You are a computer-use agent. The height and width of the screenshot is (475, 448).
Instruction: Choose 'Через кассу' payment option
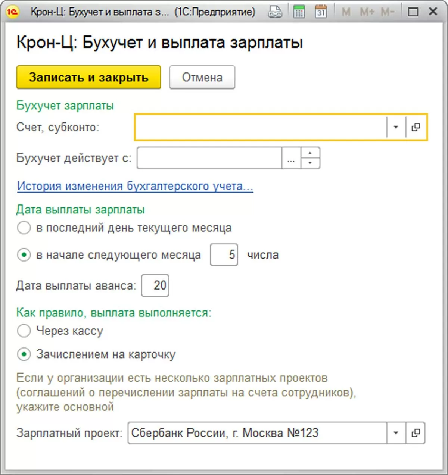(24, 331)
